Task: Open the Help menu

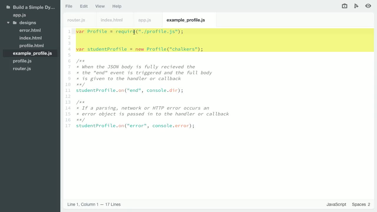Action: [x=117, y=6]
